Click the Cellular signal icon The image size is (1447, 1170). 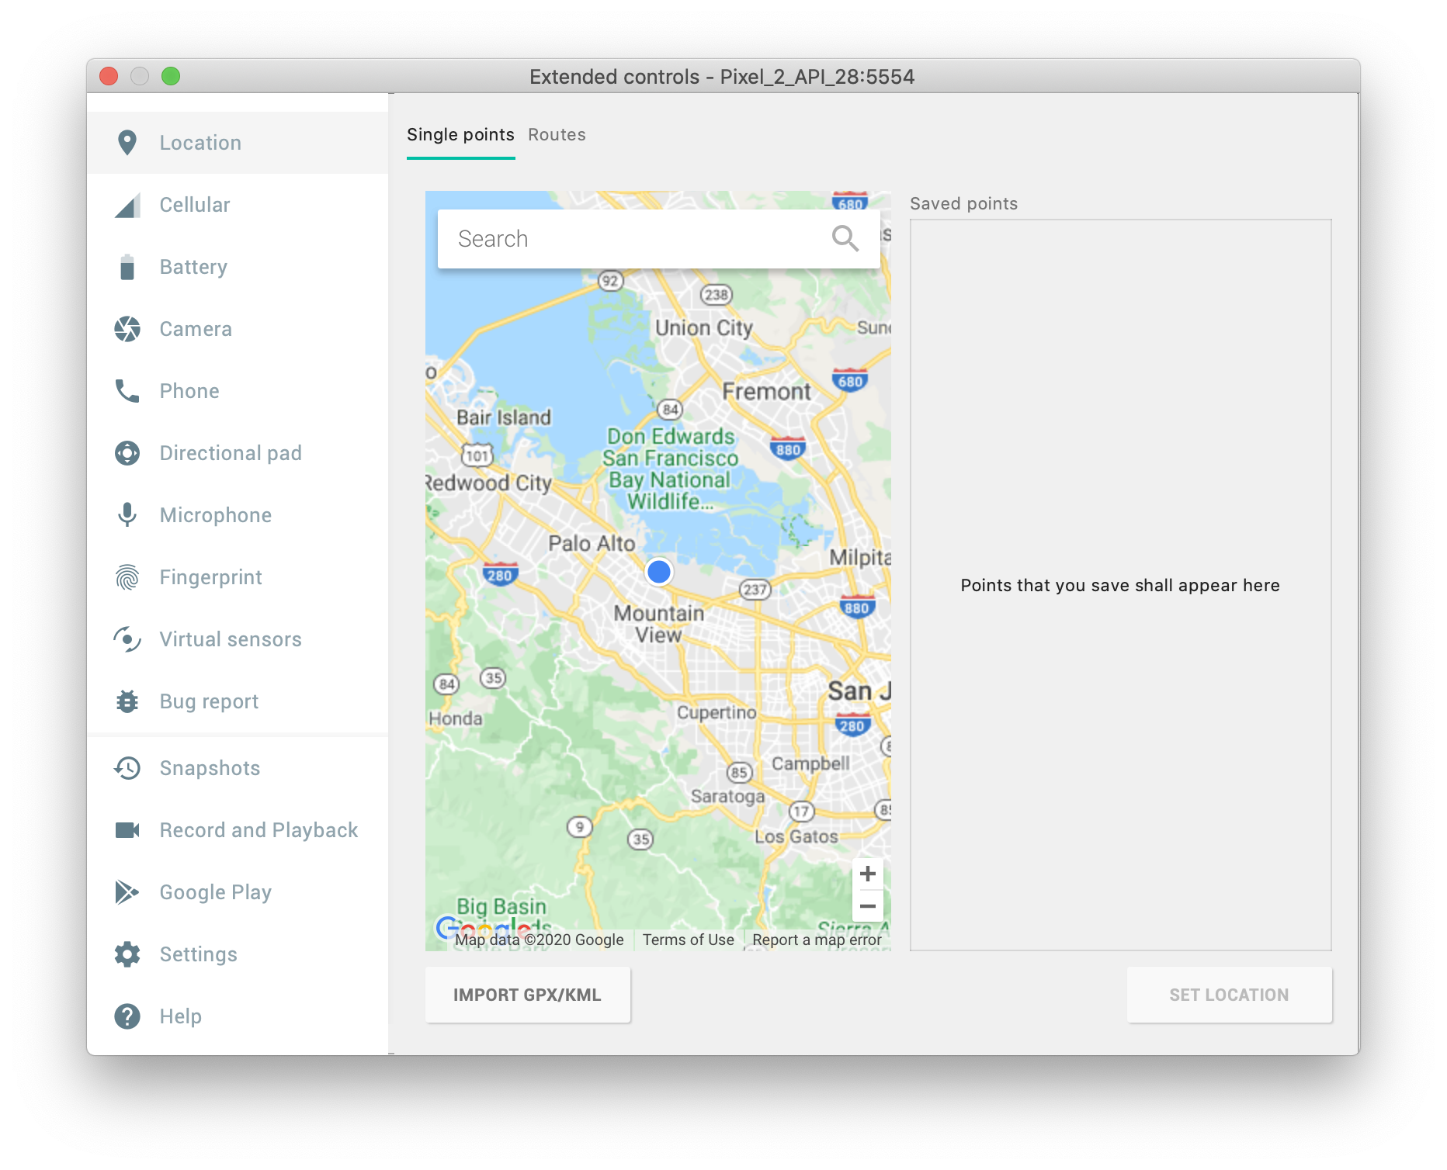point(127,205)
